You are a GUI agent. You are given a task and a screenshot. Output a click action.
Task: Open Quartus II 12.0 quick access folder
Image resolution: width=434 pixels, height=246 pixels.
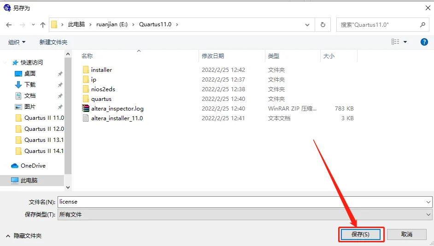pyautogui.click(x=44, y=129)
